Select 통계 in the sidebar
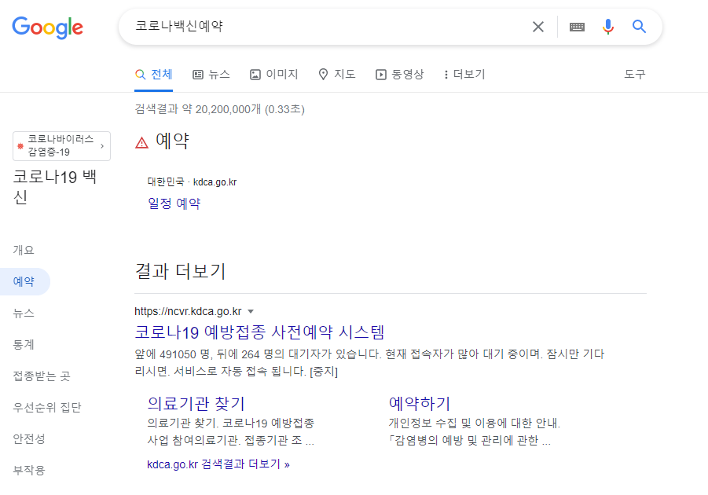Screen dimensions: 708x495 (24, 345)
